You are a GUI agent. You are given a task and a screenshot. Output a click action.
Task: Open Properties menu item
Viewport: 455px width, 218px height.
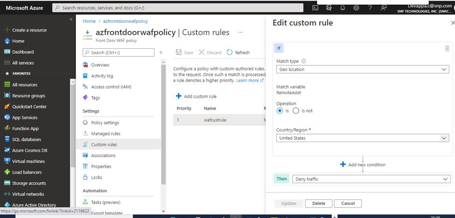coord(101,166)
